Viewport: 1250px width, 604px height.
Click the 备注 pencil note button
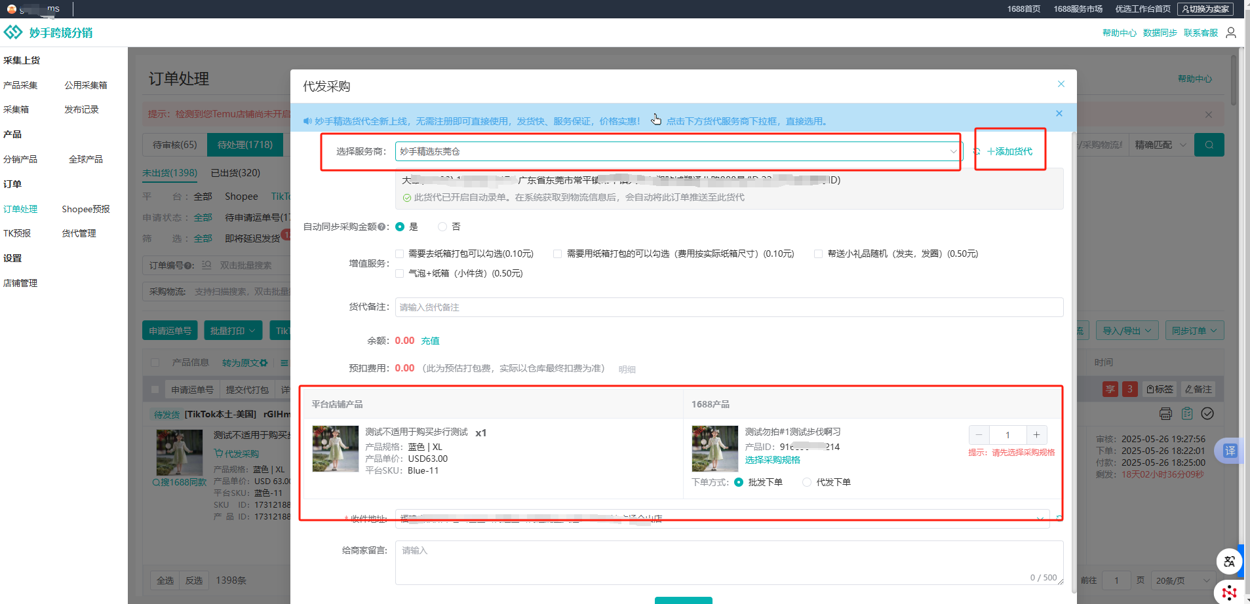(x=1198, y=389)
